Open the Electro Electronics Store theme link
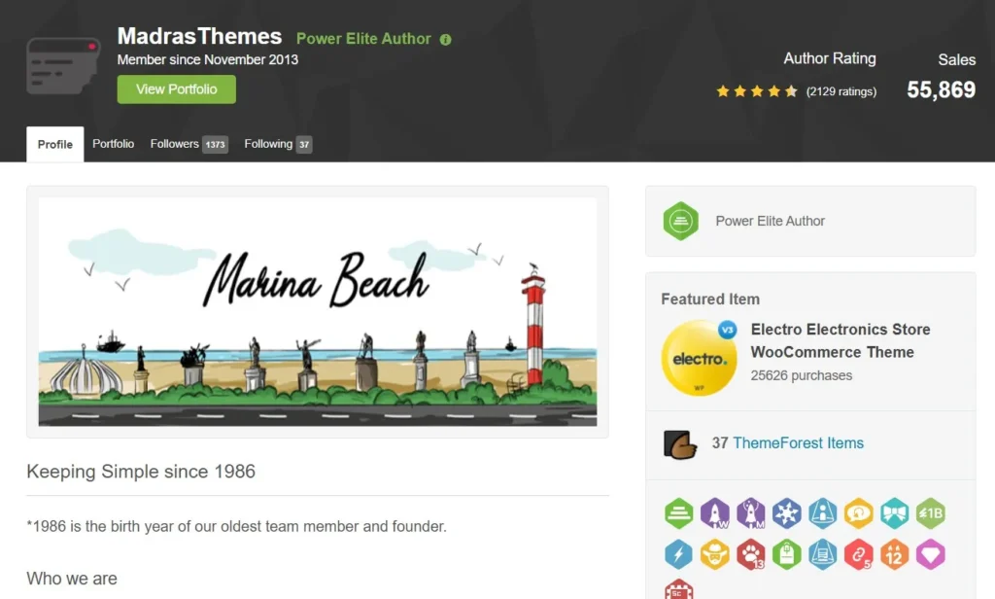 point(841,340)
